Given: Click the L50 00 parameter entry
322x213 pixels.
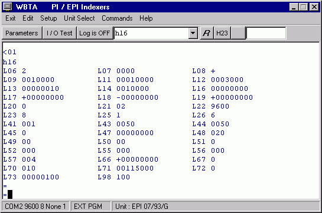Looking at the screenshot, I should coord(111,142).
